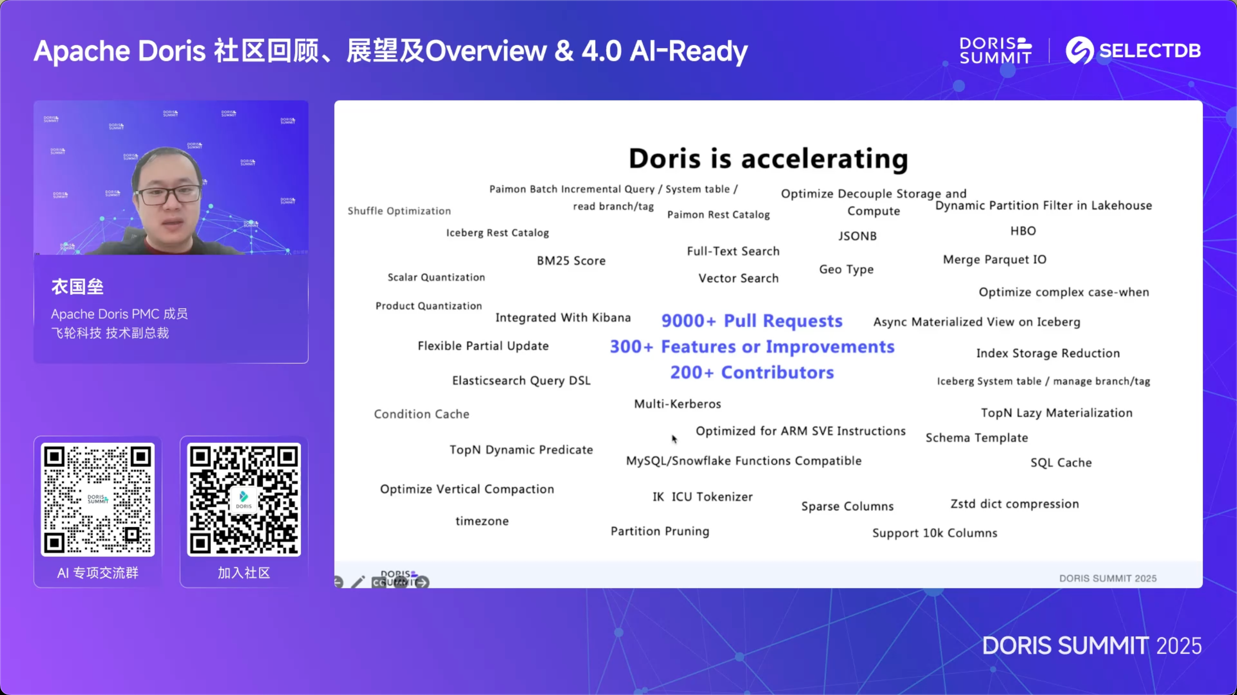
Task: Click the Doris logo inside the right QR code
Action: pyautogui.click(x=243, y=499)
